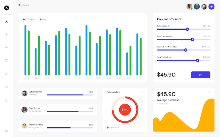Open the calendar sidebar icon
This screenshot has width=220, height=137.
click(7, 74)
